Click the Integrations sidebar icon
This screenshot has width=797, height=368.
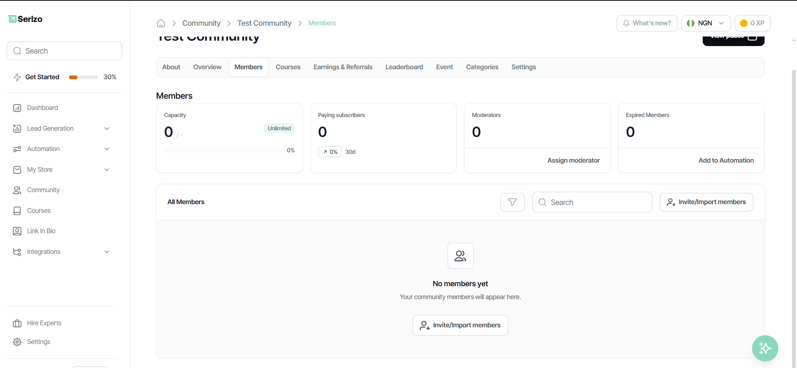coord(17,252)
